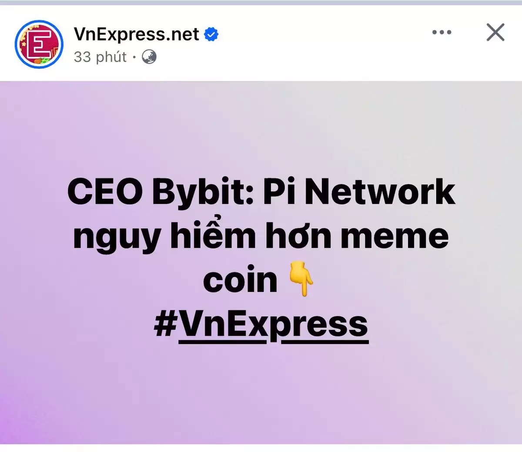The height and width of the screenshot is (452, 522).
Task: Click the 'nguy hiểm hơn meme' text line
Action: (261, 236)
